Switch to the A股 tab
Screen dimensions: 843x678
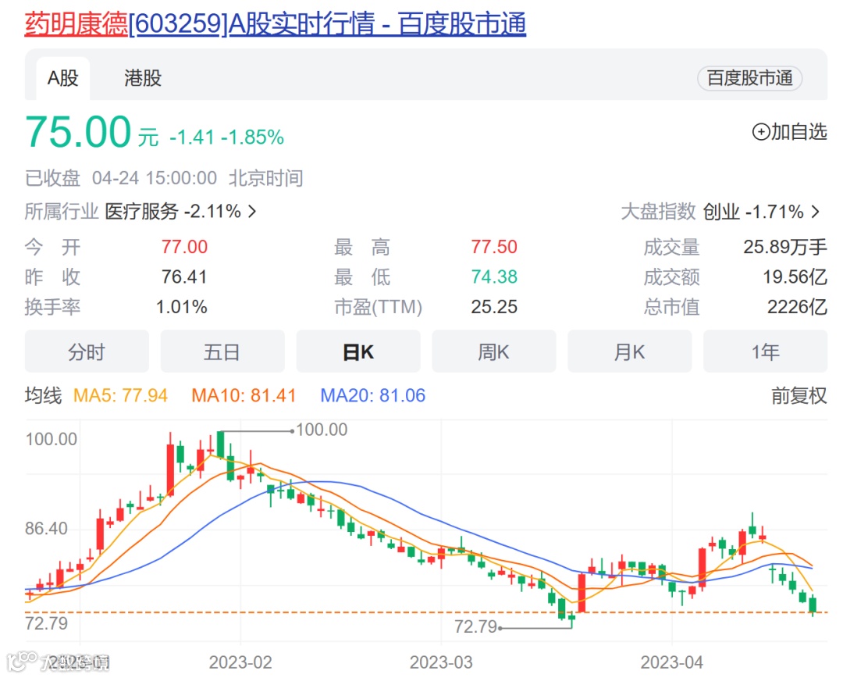pos(63,79)
